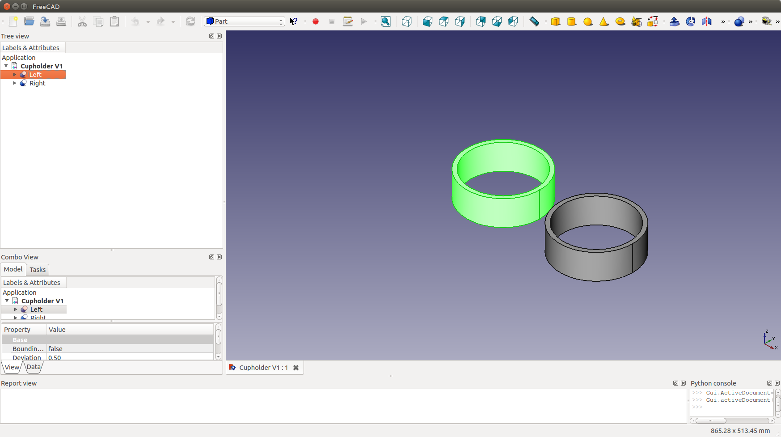Switch to the rear view
Screen dimensions: 781x437
[x=481, y=21]
